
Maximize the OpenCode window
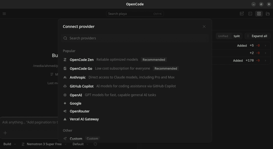point(261,4)
